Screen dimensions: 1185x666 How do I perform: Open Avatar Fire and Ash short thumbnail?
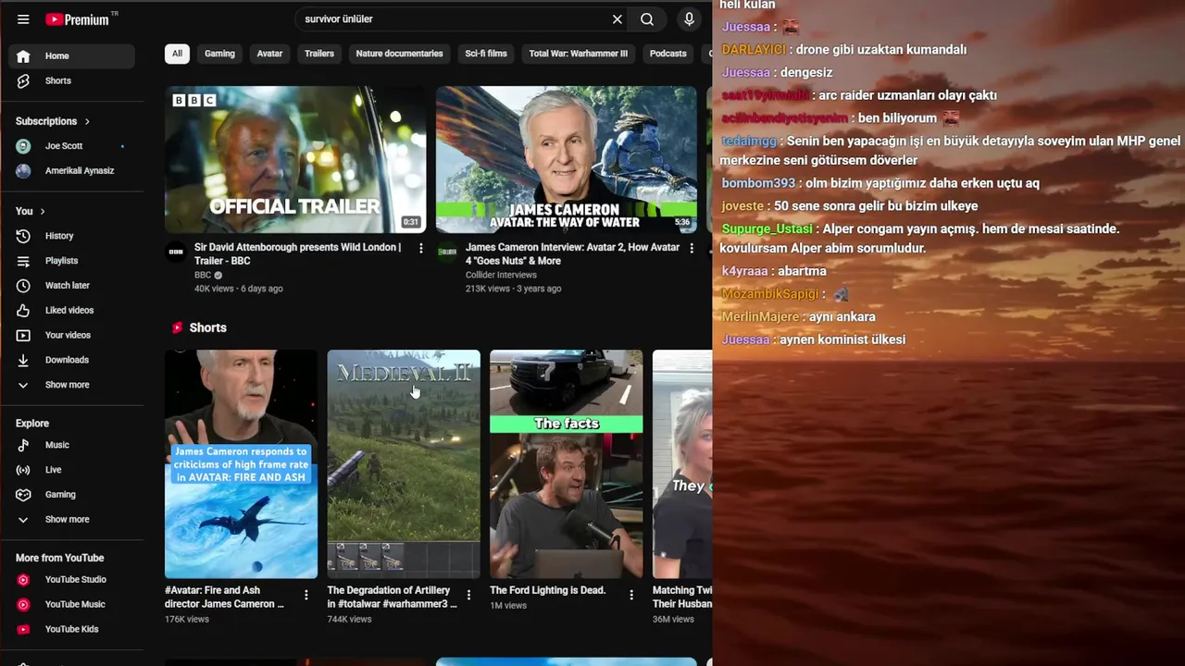(241, 463)
